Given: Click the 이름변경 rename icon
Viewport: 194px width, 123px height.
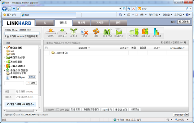Looking at the screenshot, I should pyautogui.click(x=107, y=32).
